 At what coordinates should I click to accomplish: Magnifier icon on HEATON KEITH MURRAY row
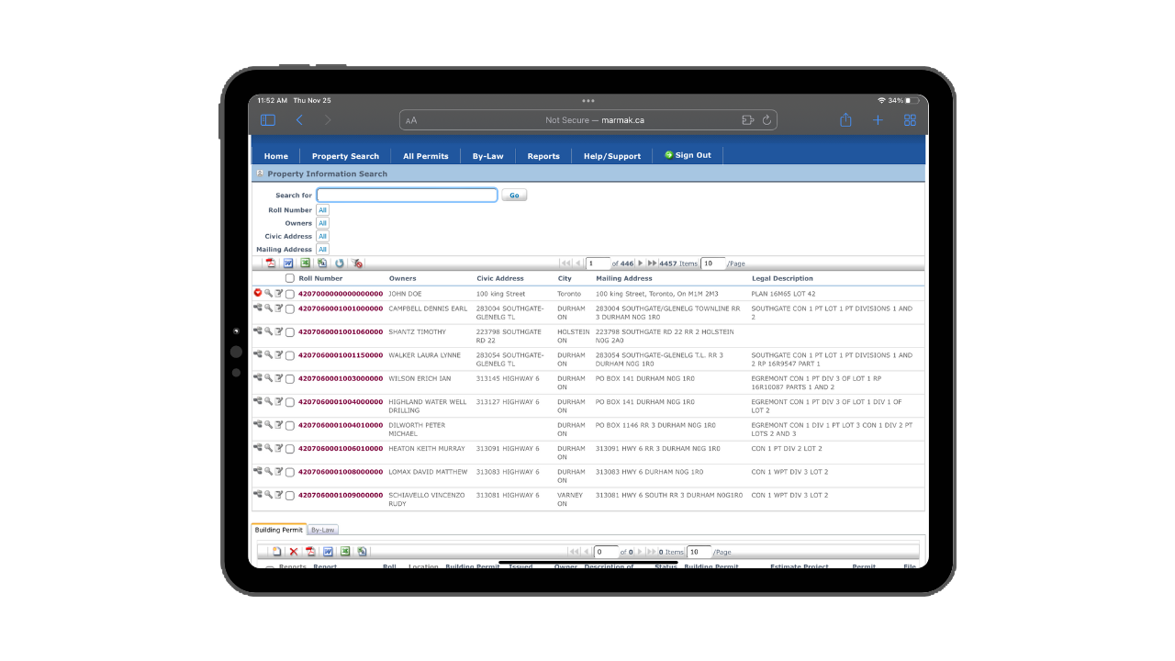point(268,448)
